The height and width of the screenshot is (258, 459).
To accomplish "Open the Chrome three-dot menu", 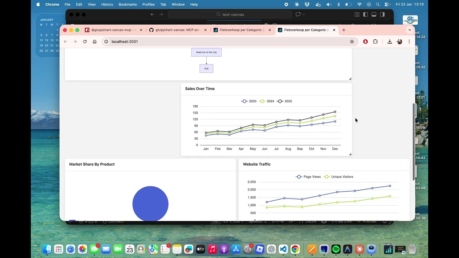I will coord(409,42).
